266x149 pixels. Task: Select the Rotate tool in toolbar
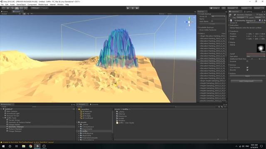click(12, 8)
